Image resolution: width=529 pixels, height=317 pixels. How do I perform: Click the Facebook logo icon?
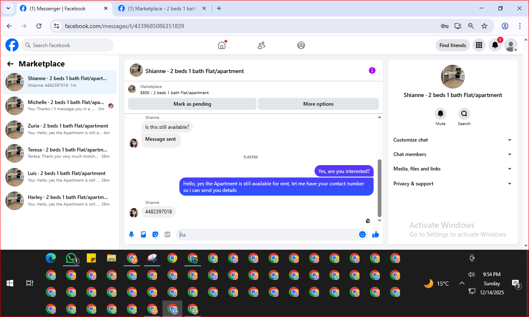(x=12, y=45)
